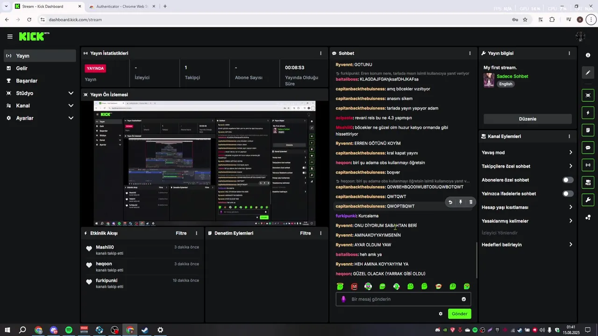Click the three-dots cluster icon in right sidebar
This screenshot has width=598, height=336.
[x=588, y=217]
